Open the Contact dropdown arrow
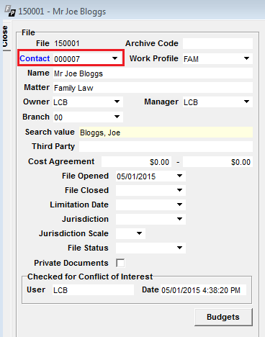The image size is (265, 337). tap(115, 58)
